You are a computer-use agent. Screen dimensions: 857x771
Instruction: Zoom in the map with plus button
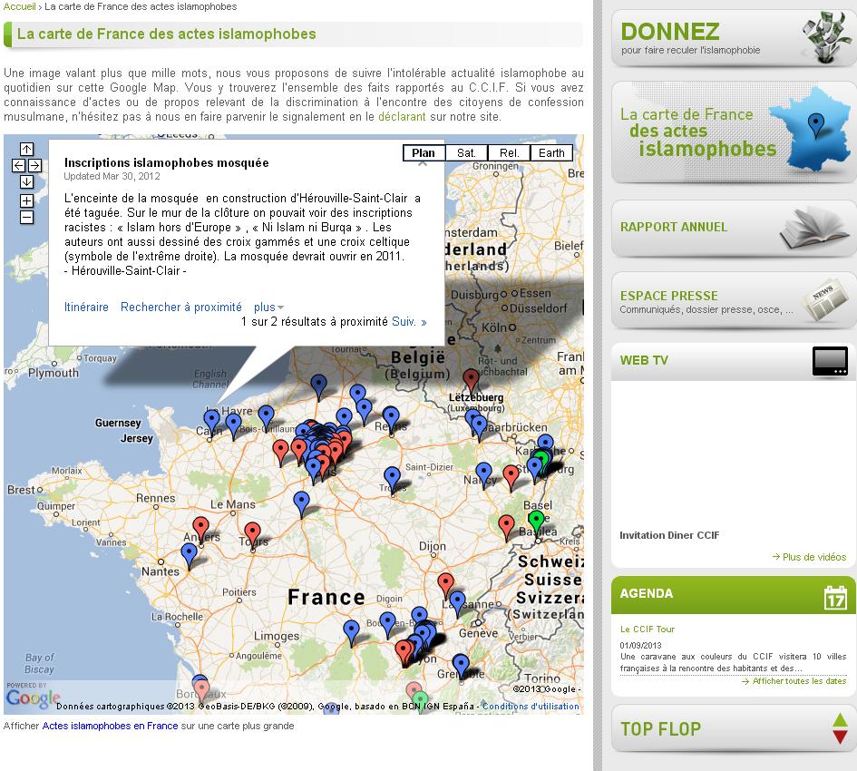26,200
